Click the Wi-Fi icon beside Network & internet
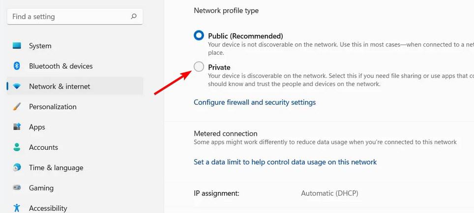The image size is (474, 213). pyautogui.click(x=17, y=86)
